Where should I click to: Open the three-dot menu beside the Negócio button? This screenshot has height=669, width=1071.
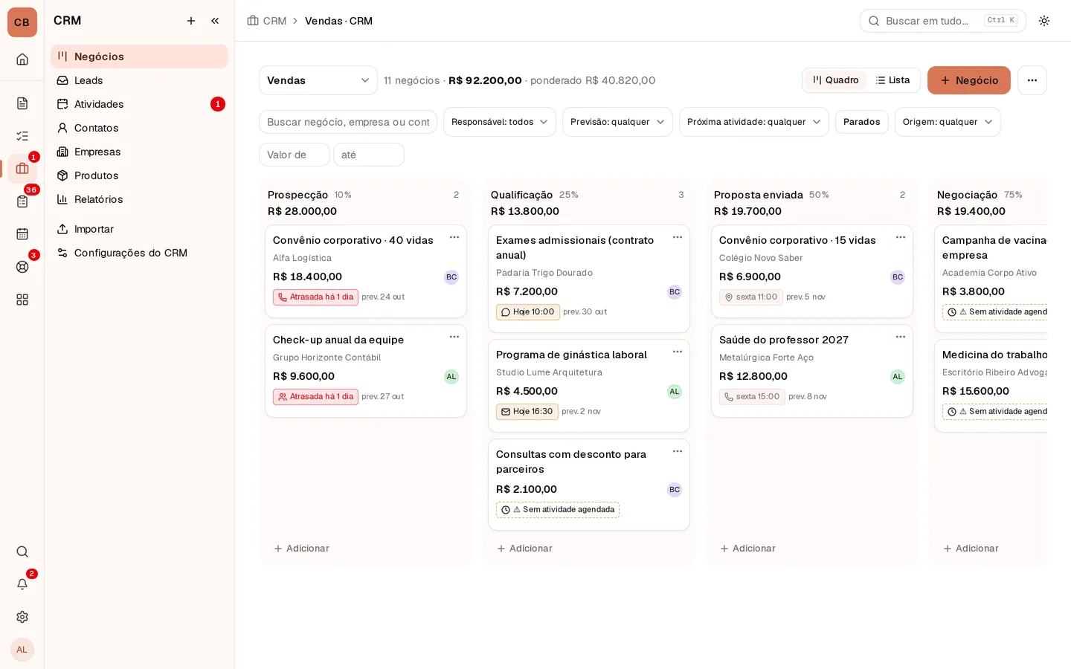coord(1032,80)
